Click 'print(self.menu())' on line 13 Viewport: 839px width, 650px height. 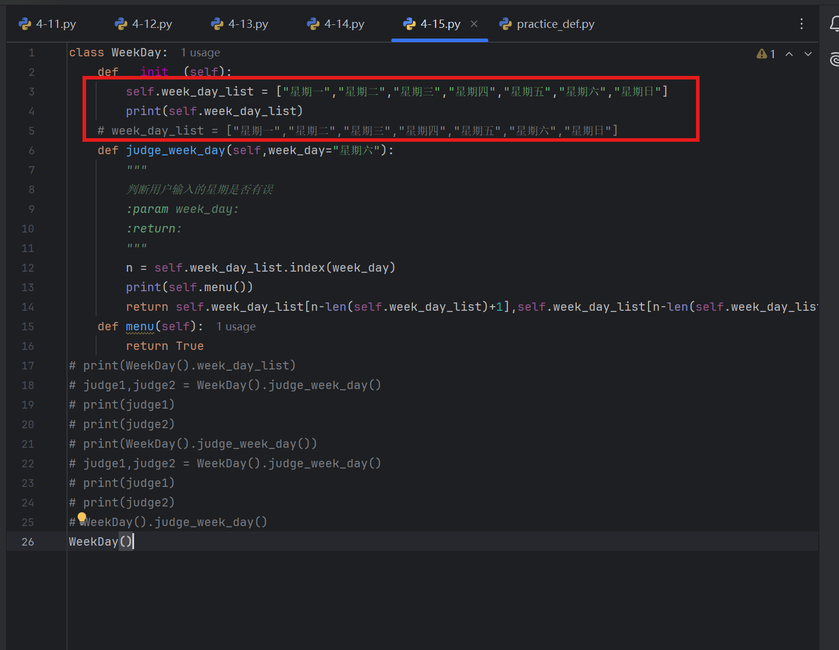click(x=189, y=287)
